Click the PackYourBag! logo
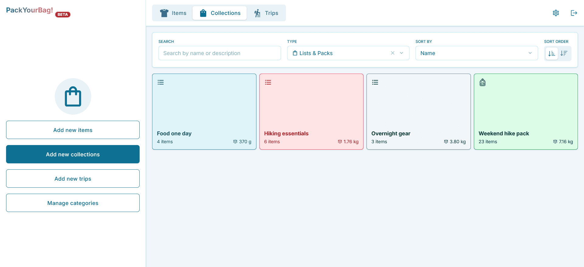This screenshot has height=267, width=584. point(30,10)
